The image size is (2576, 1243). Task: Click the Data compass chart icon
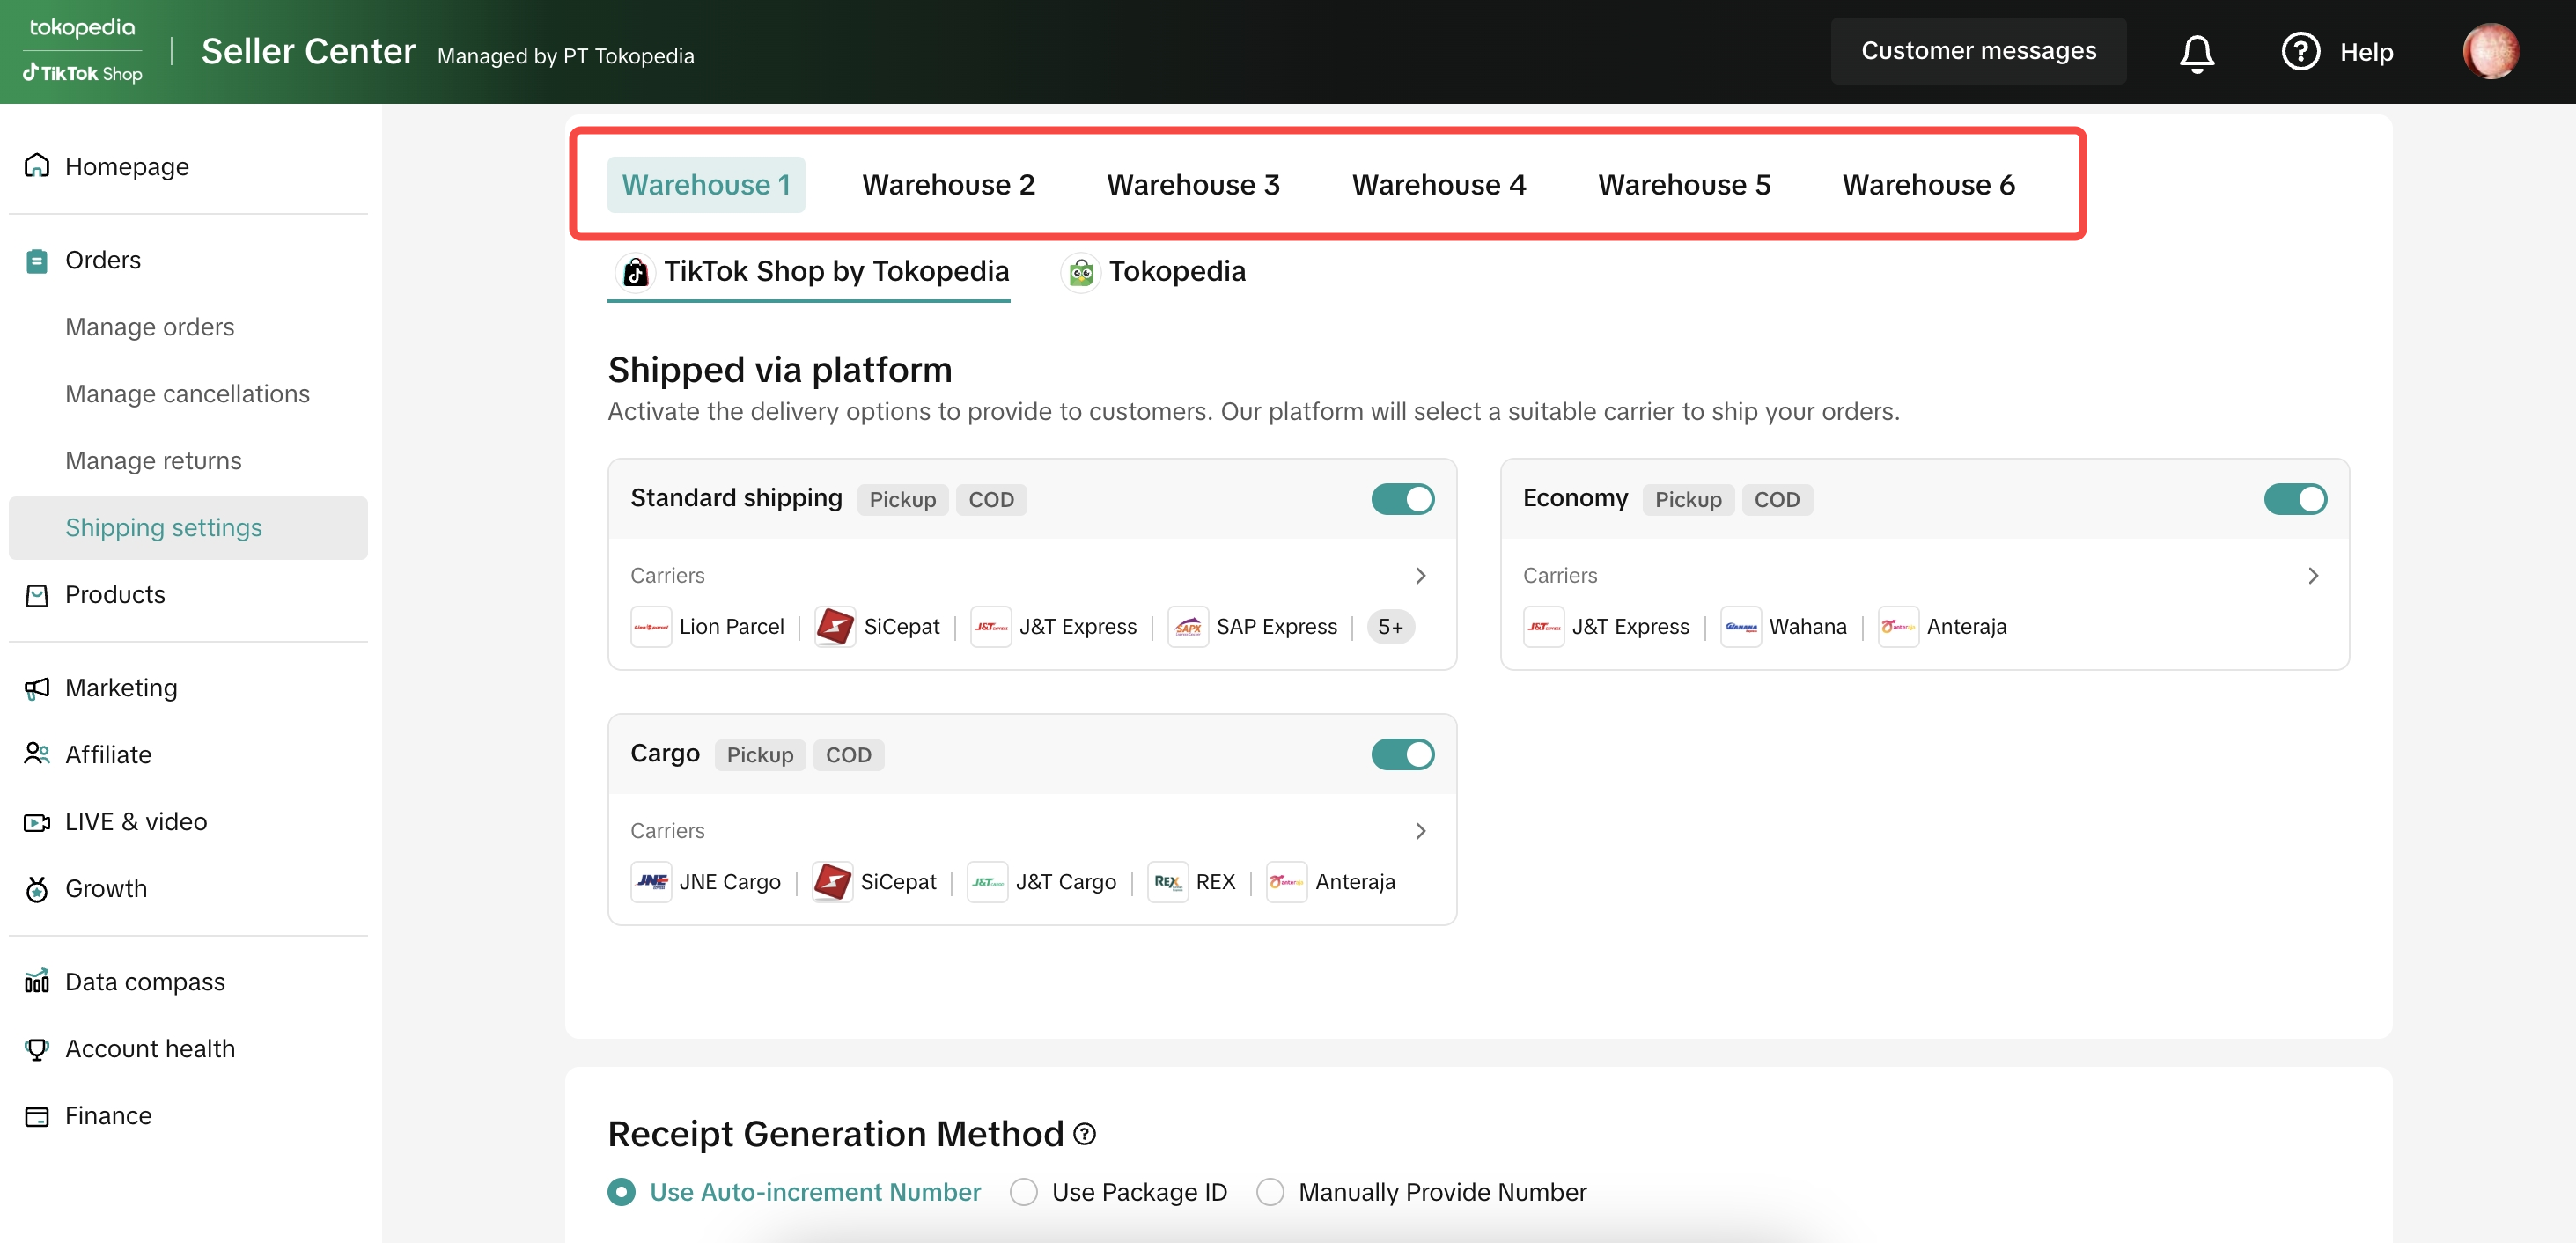click(37, 982)
